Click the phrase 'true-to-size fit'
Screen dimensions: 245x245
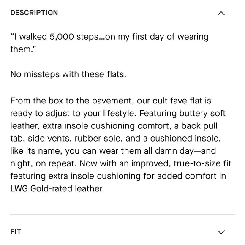tap(202, 163)
